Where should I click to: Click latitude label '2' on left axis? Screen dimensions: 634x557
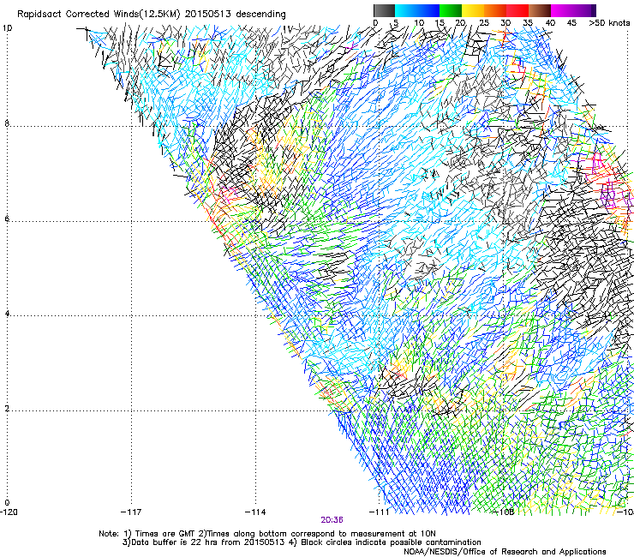pyautogui.click(x=7, y=409)
